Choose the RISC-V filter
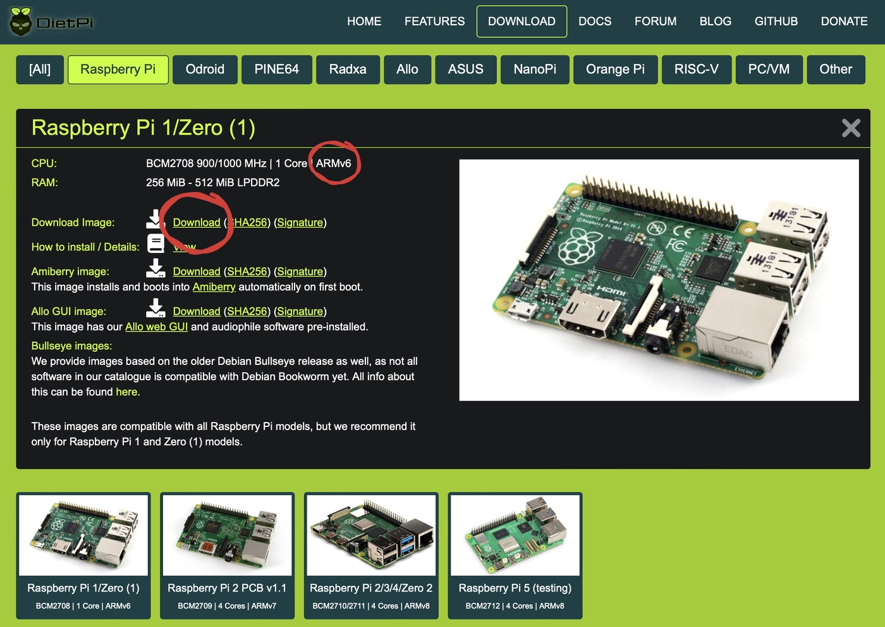The height and width of the screenshot is (627, 885). 697,70
